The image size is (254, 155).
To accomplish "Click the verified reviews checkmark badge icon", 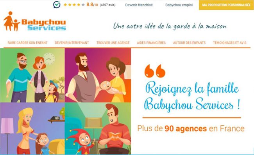I will [x=57, y=5].
